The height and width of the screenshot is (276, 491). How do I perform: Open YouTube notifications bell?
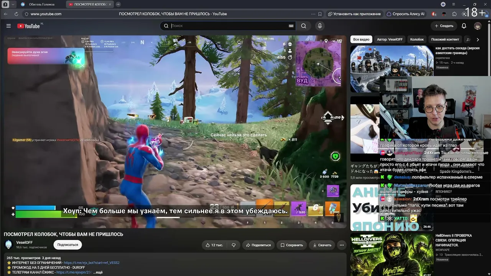click(464, 26)
